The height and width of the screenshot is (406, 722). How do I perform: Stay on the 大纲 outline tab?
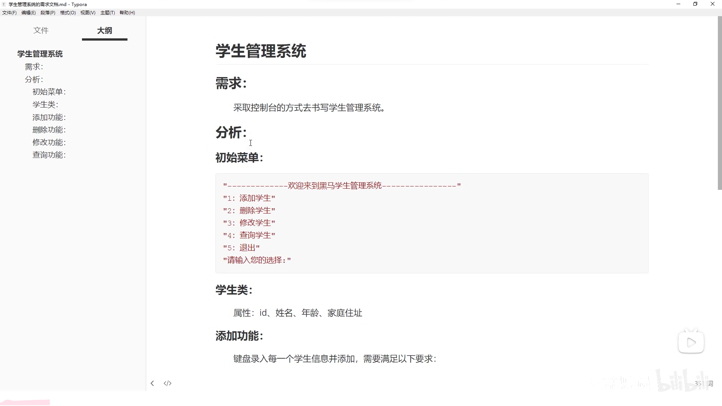pyautogui.click(x=104, y=30)
